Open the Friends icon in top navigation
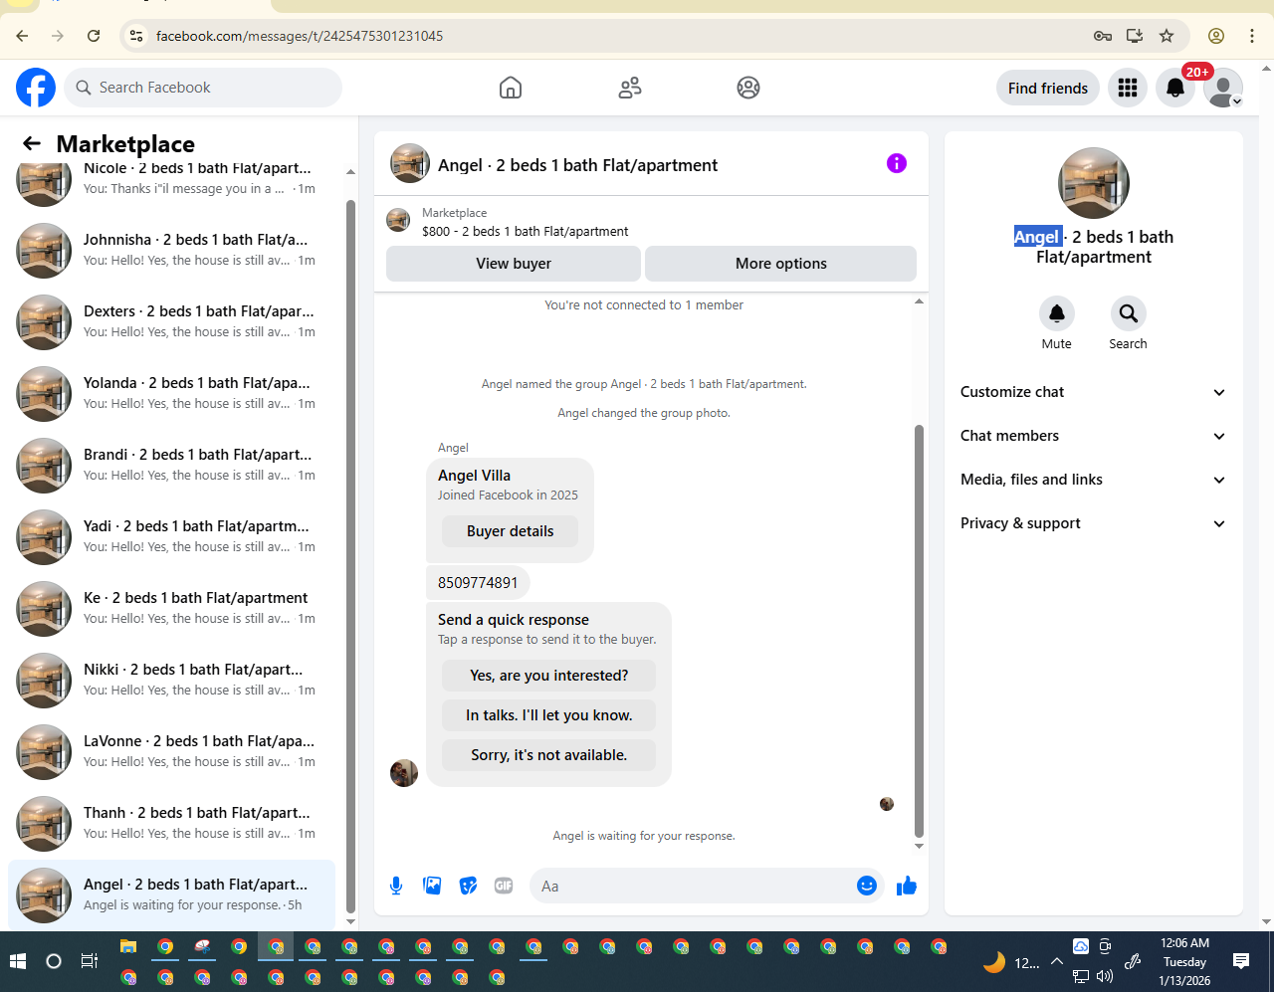 point(630,88)
